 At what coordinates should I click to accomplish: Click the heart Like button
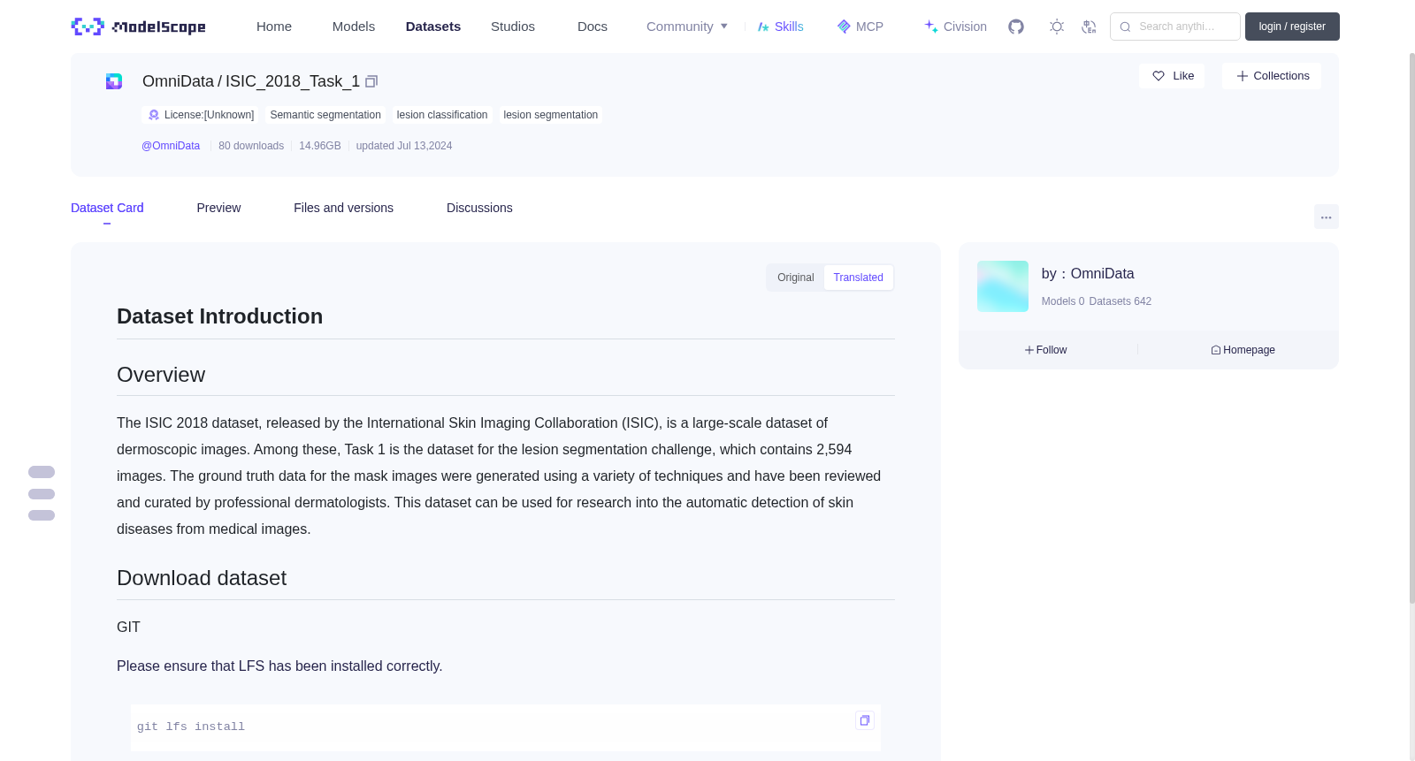[x=1172, y=76]
